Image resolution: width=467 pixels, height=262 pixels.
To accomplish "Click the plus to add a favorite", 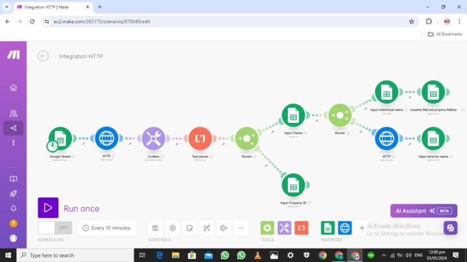I will pos(362,228).
